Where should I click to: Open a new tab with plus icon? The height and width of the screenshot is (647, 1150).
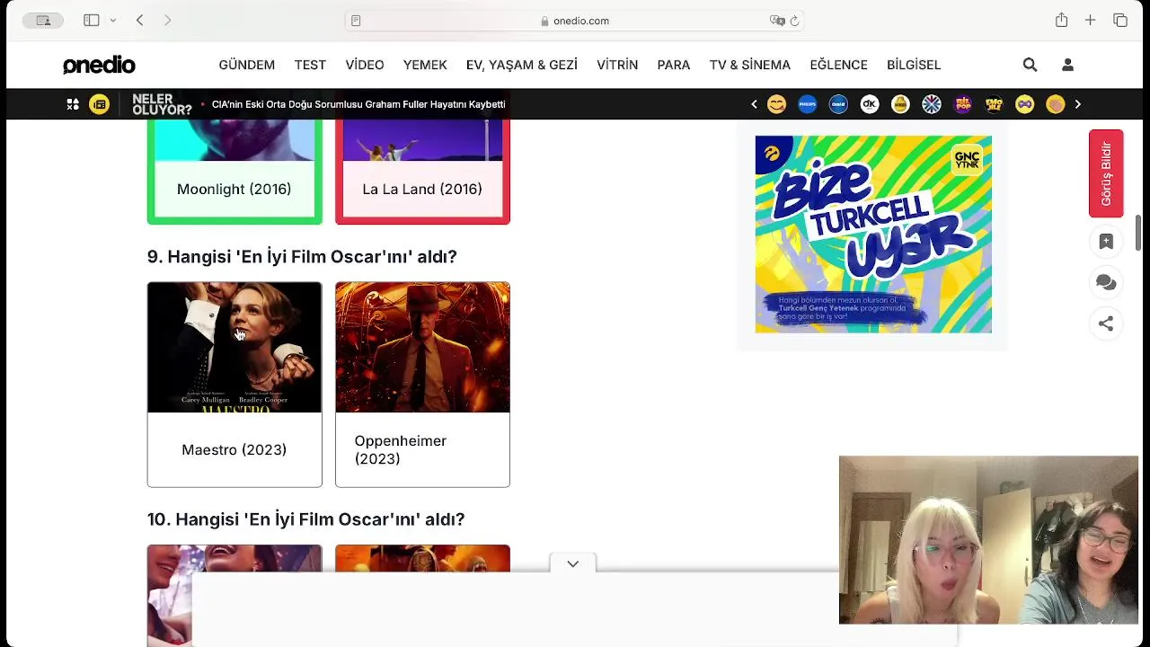tap(1090, 20)
